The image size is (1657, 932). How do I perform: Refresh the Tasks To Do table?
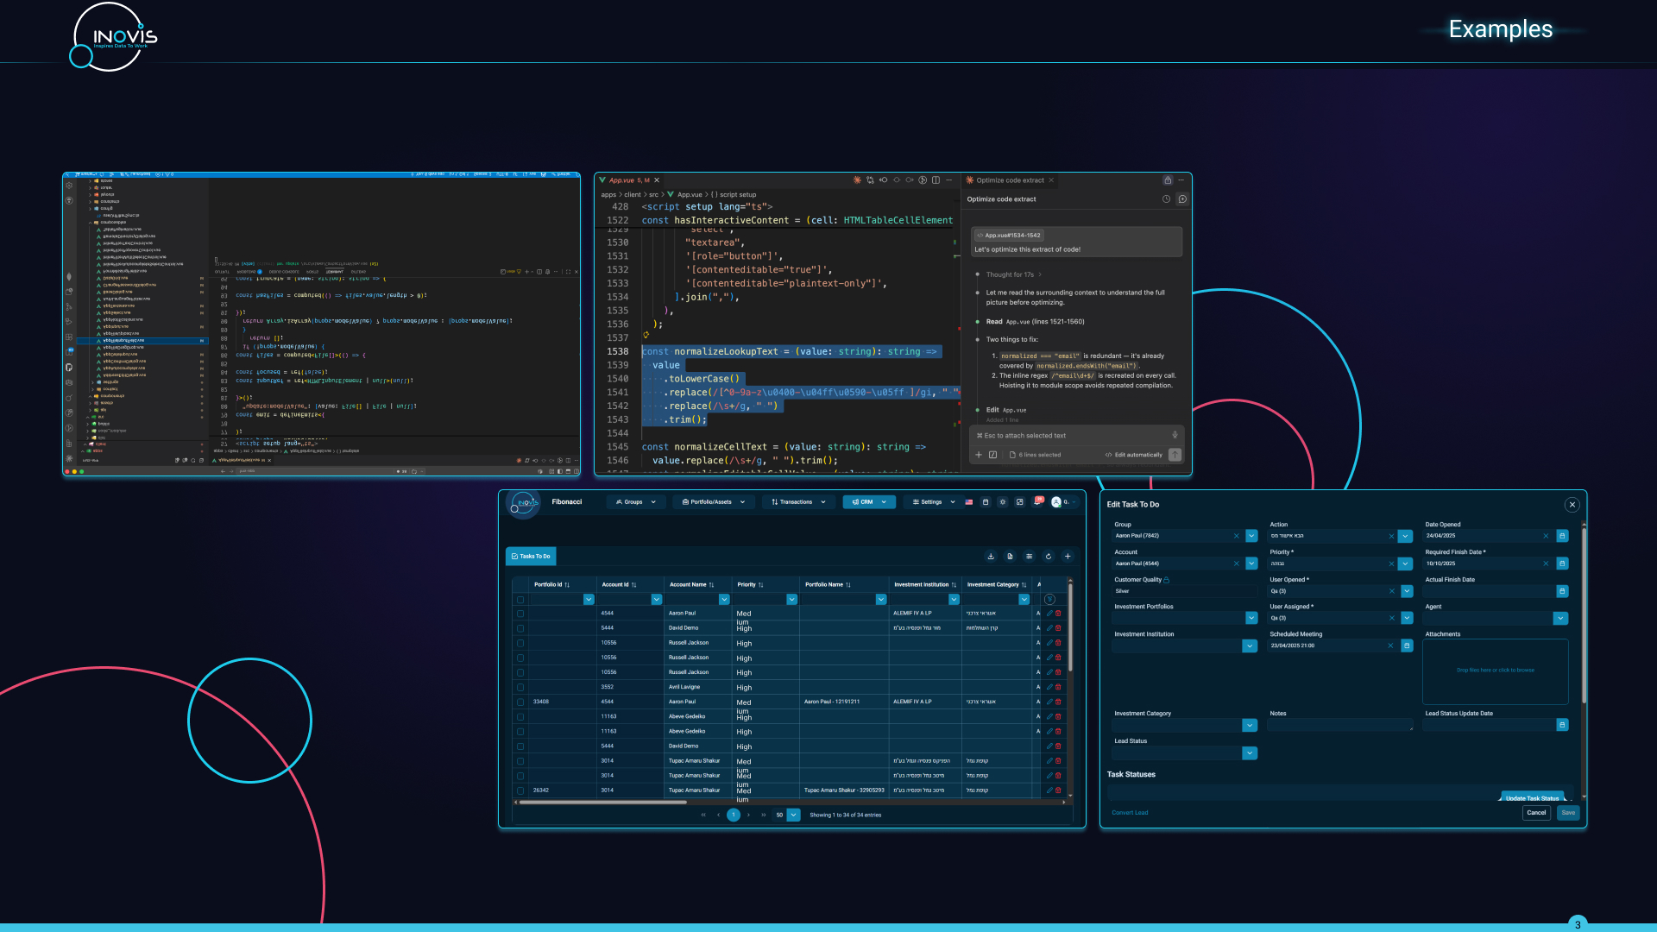(1049, 557)
